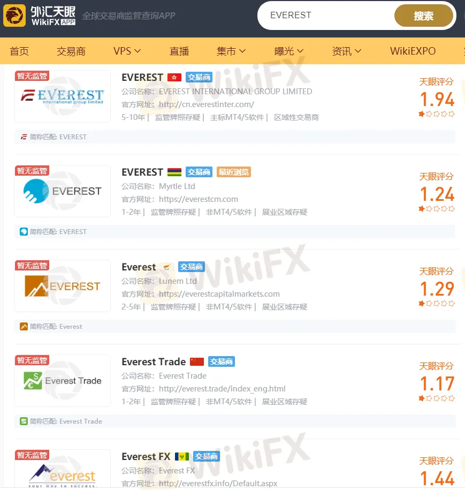Click the China flag next to Everest Trade
465x490 pixels.
click(x=197, y=361)
